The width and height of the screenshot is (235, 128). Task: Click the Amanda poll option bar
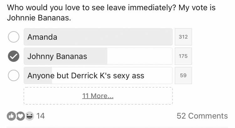[98, 37]
